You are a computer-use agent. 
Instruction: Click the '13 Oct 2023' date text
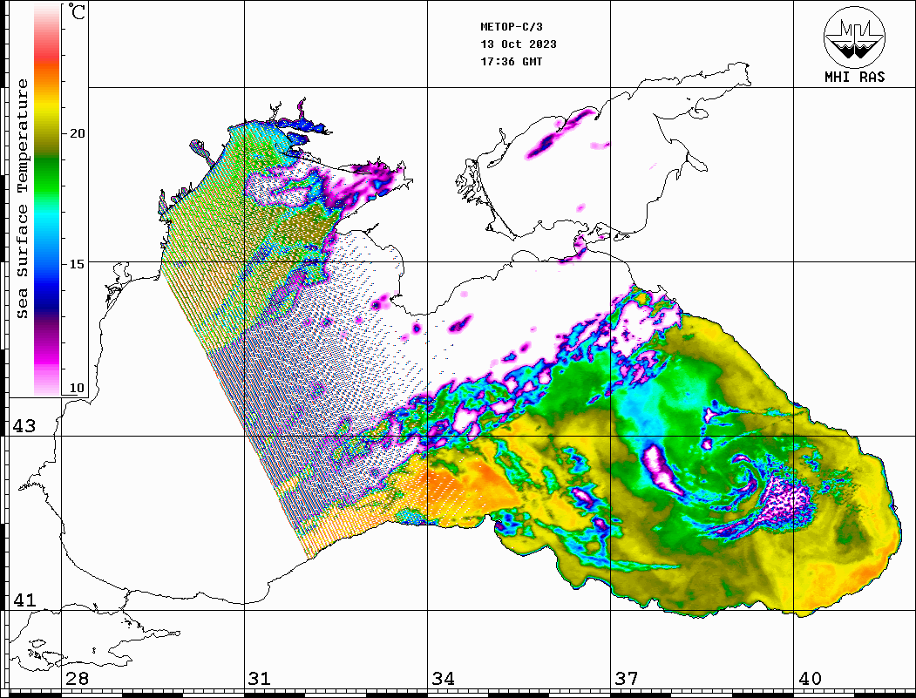519,44
